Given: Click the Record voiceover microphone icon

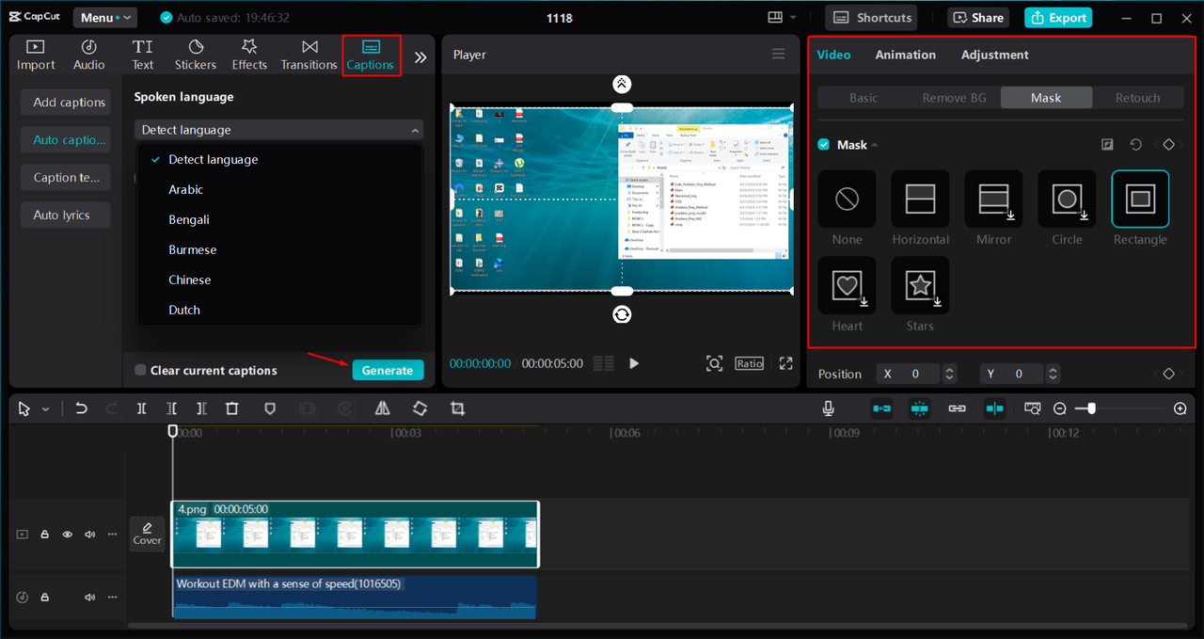Looking at the screenshot, I should click(x=828, y=408).
